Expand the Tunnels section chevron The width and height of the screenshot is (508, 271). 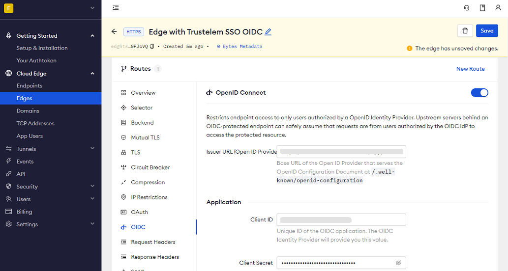click(92, 148)
